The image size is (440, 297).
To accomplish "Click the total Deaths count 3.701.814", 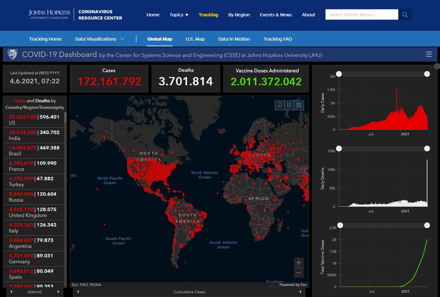I will 186,81.
